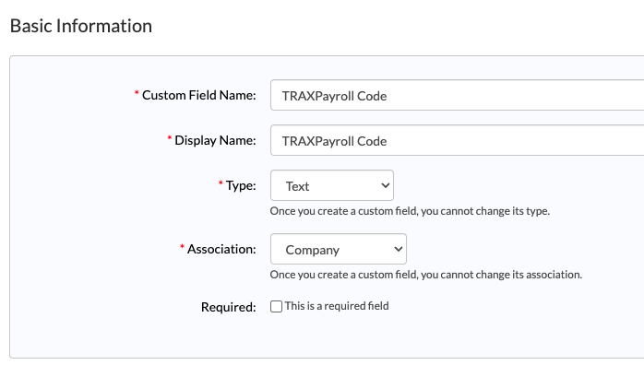Click the 'Type:' label

tap(241, 186)
